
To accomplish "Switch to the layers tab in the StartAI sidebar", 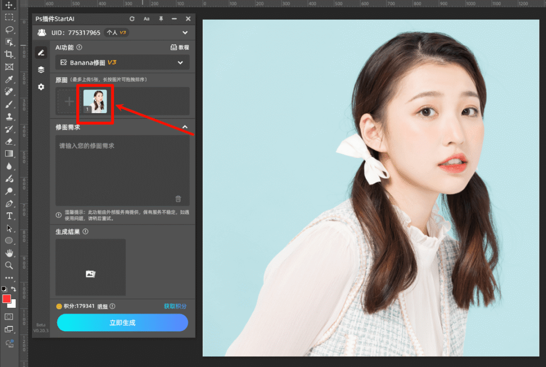I will [41, 69].
